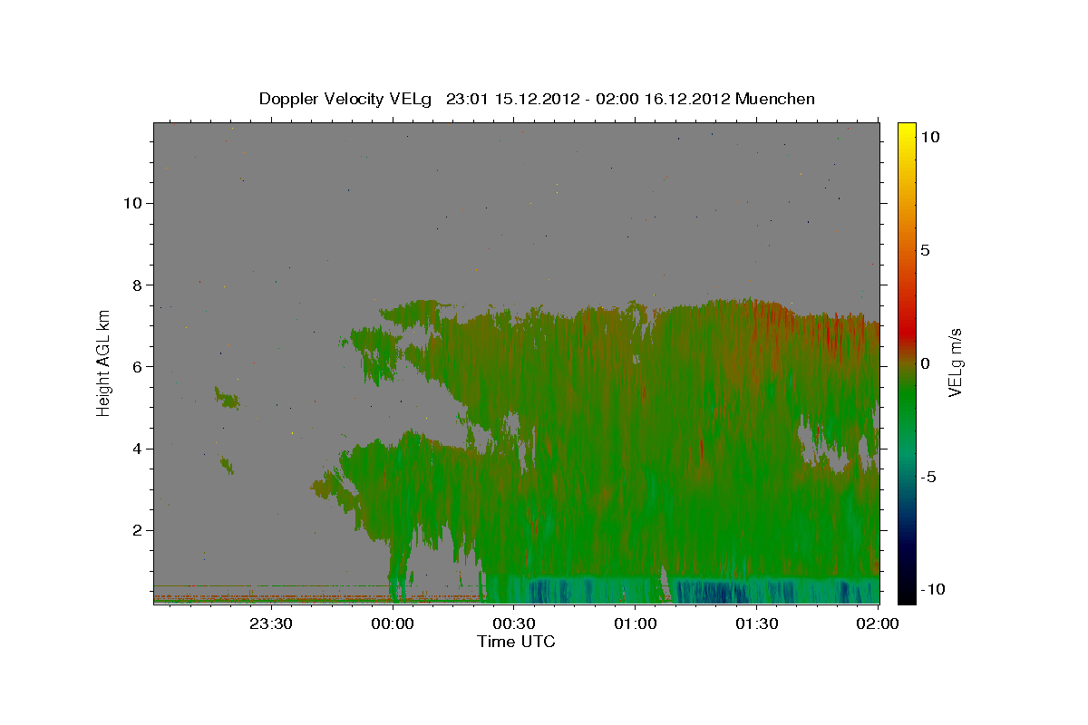Screen dimensions: 1088x725
Task: Click the colorbar value label -5
Action: click(x=928, y=477)
